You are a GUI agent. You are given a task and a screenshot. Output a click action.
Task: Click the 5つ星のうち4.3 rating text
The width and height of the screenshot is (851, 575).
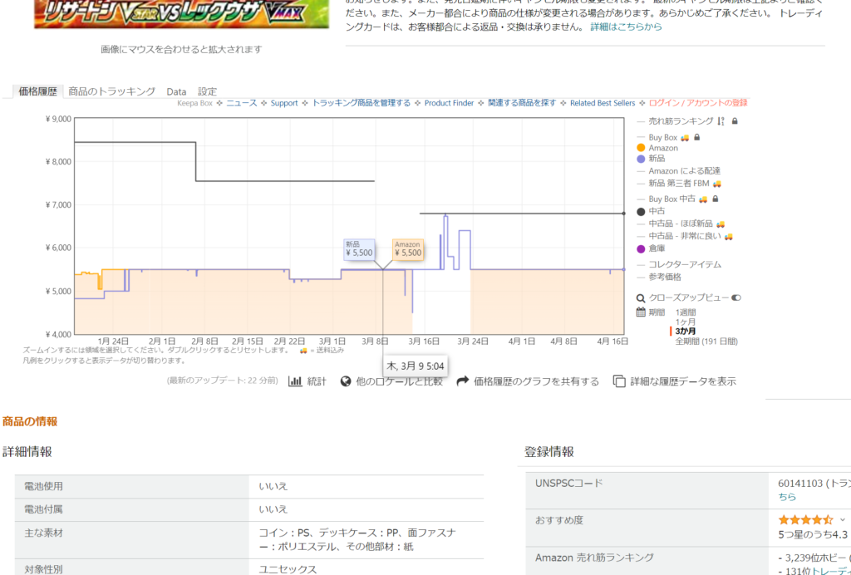(813, 535)
